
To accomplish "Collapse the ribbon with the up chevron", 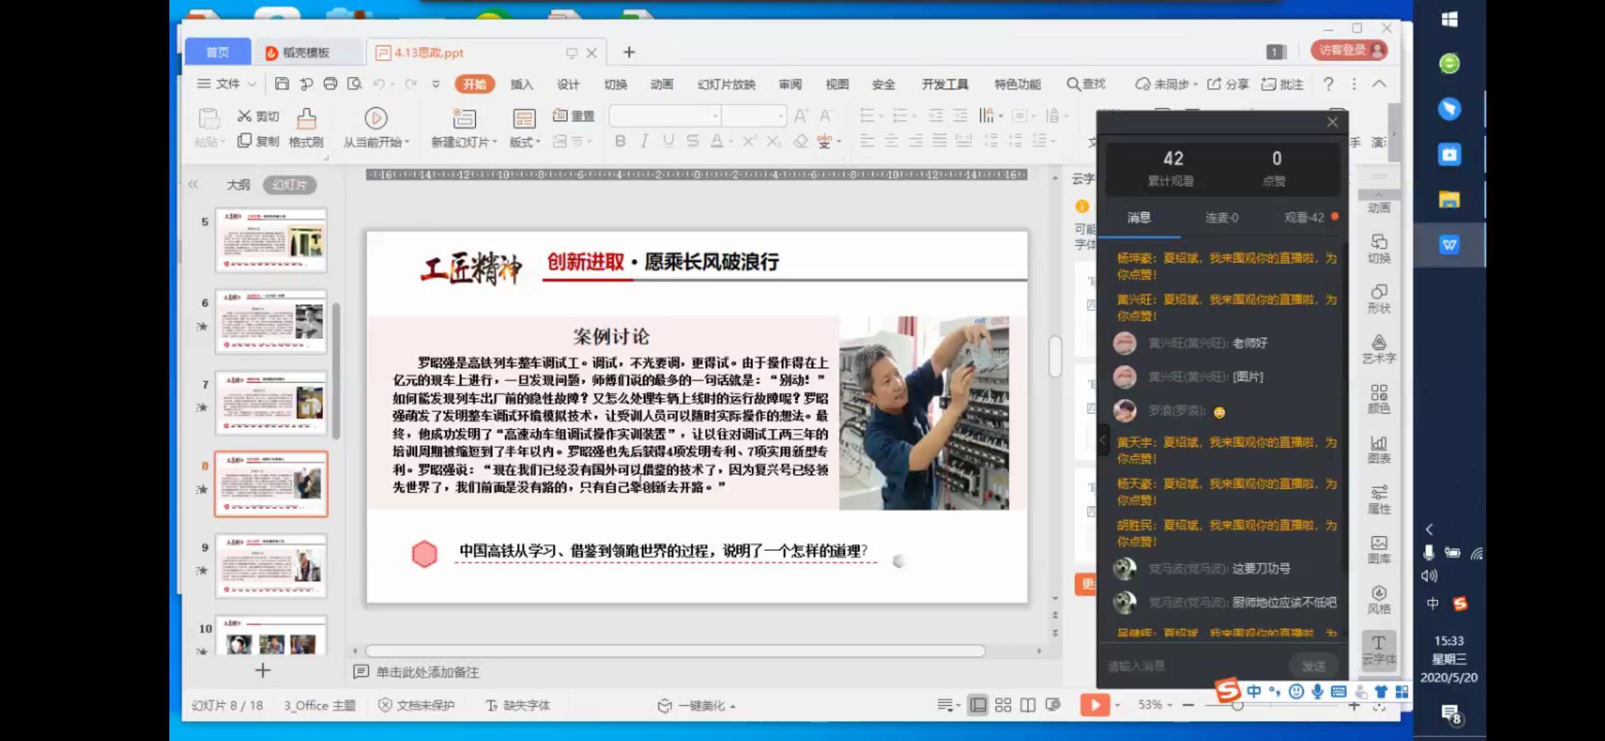I will tap(1379, 84).
